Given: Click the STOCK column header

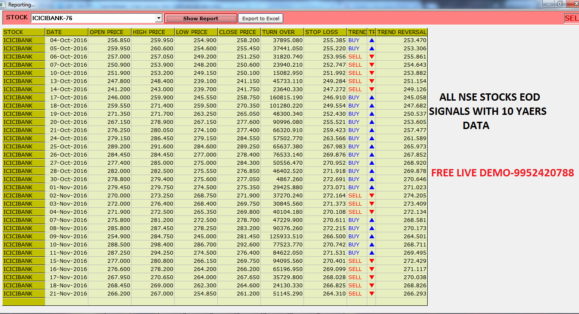Looking at the screenshot, I should coord(24,32).
